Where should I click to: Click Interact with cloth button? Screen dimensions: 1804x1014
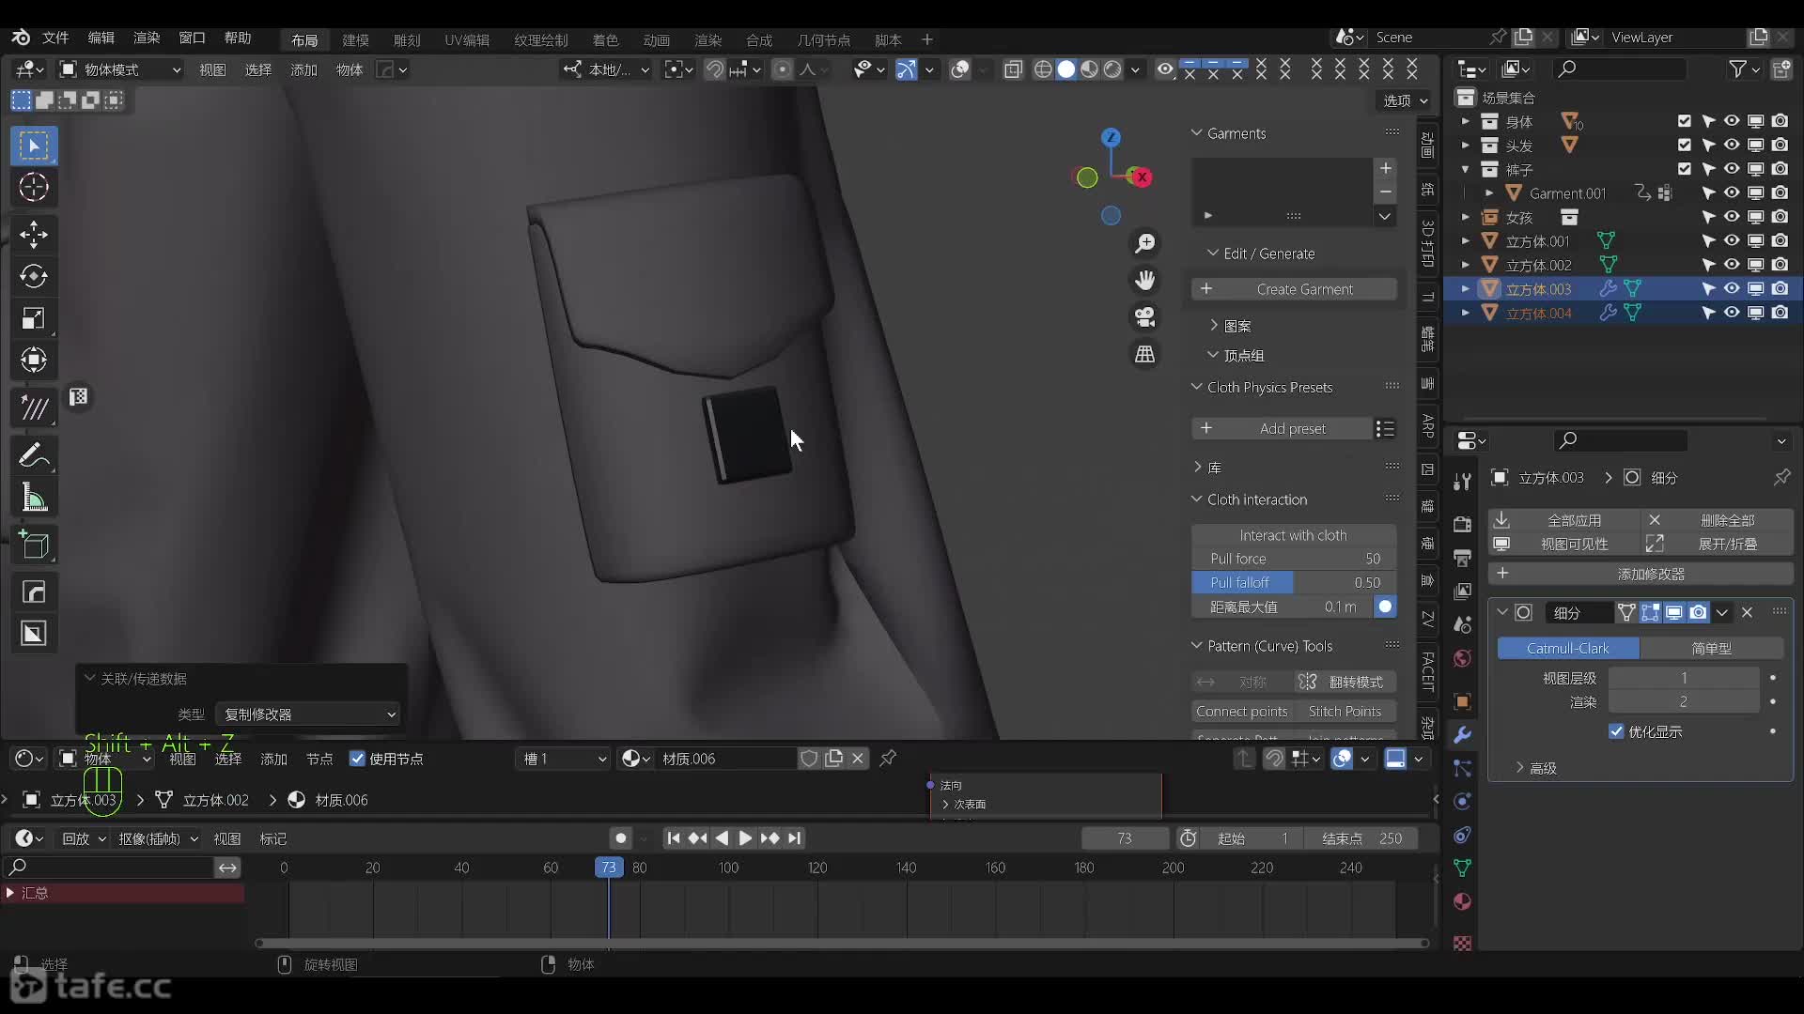(1294, 535)
